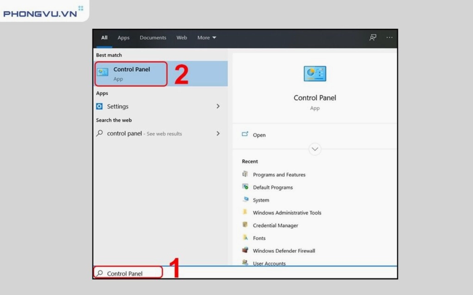Open Windows Defender Firewall recent item
The width and height of the screenshot is (473, 295).
(x=283, y=251)
